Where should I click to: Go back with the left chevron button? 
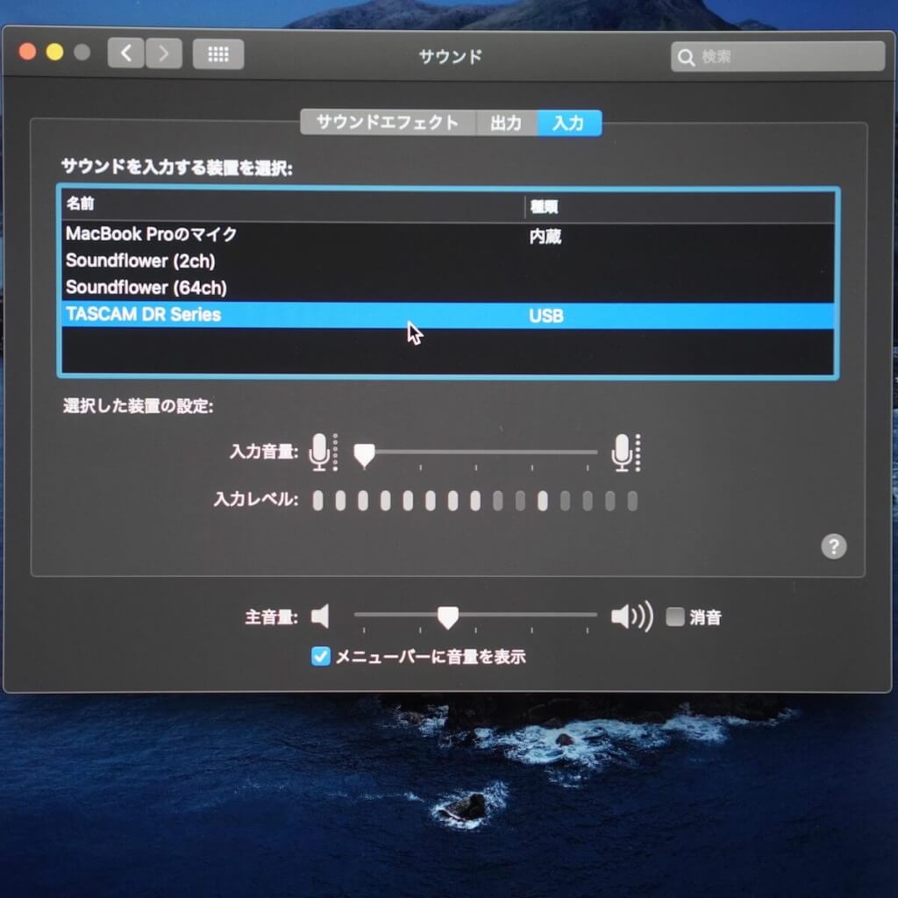click(x=126, y=53)
